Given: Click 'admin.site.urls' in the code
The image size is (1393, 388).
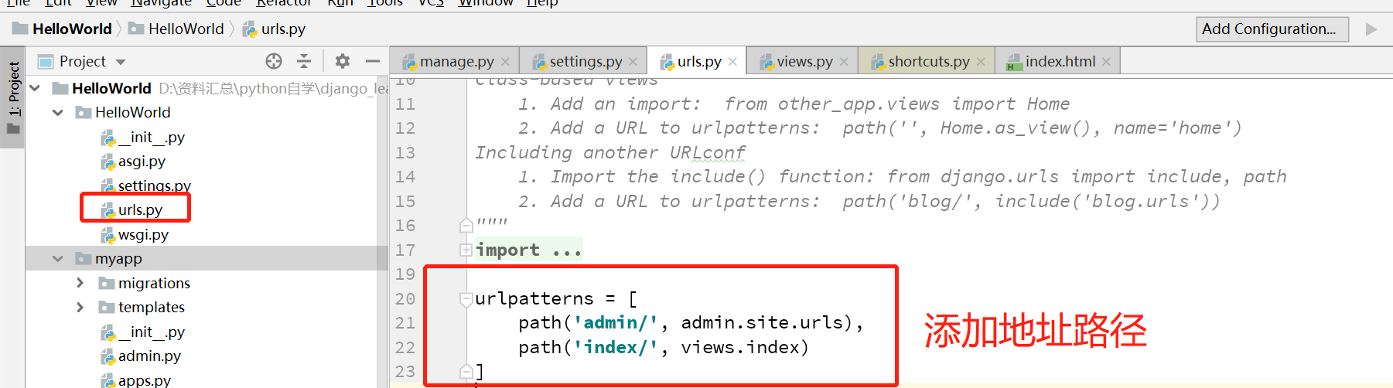Looking at the screenshot, I should (x=762, y=323).
